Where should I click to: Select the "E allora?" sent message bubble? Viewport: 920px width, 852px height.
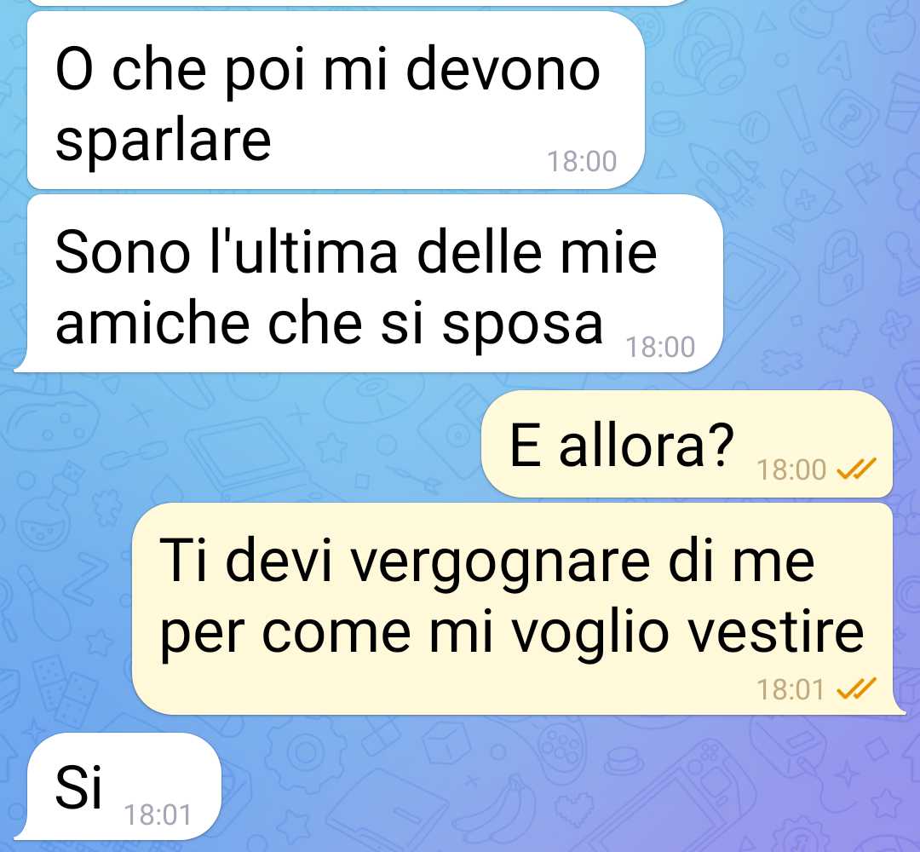point(687,444)
